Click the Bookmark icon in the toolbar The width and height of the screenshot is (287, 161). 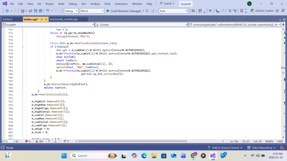coord(242,11)
